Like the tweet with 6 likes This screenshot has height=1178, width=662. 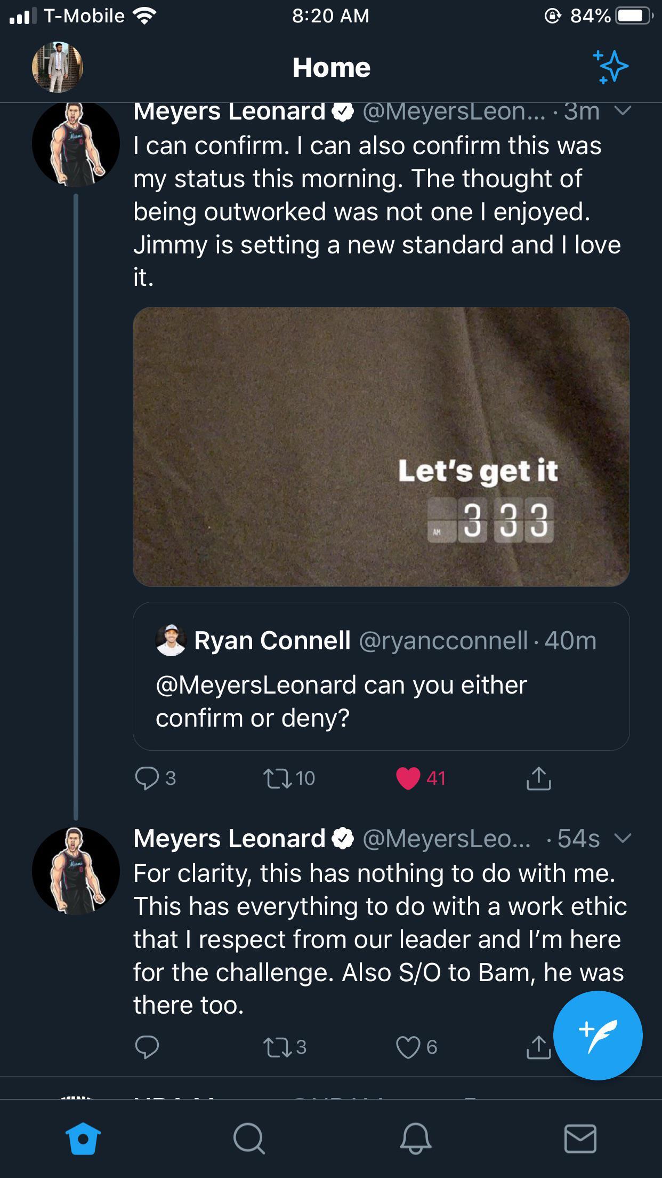click(x=408, y=1047)
